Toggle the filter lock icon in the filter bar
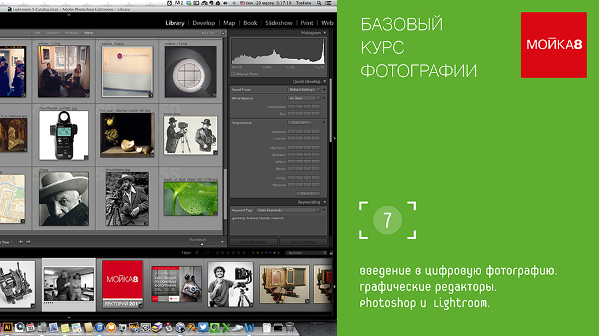Image resolution: width=599 pixels, height=336 pixels. (223, 33)
